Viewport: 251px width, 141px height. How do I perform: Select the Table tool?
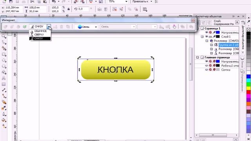pos(4,84)
